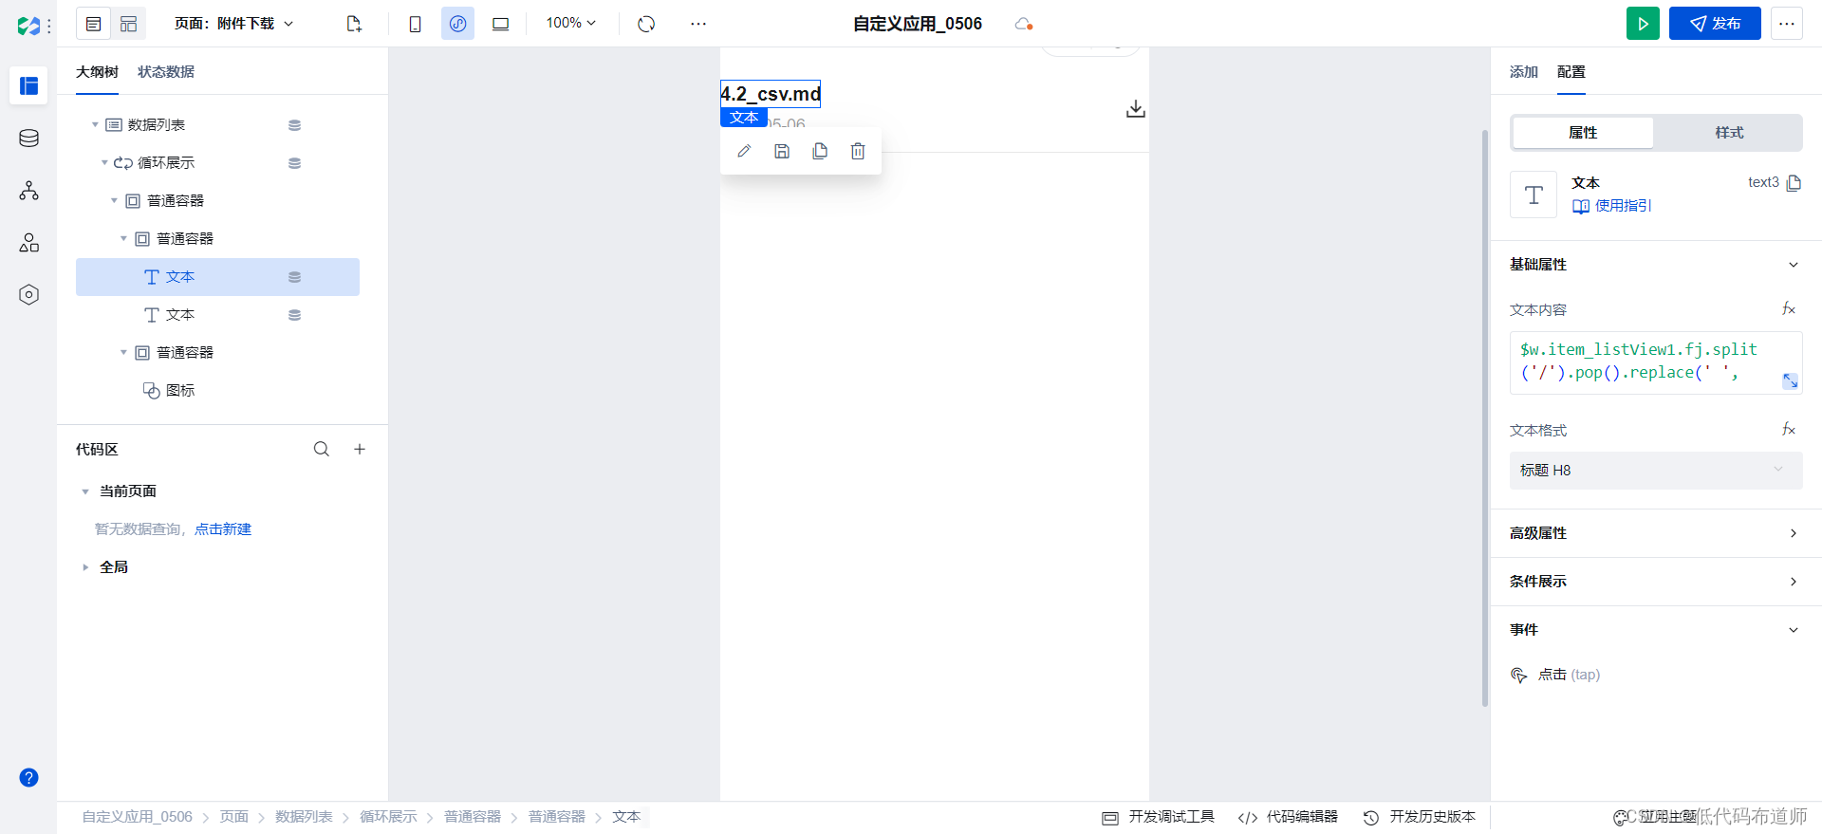Collapse the 数据列表 tree node

pos(95,125)
